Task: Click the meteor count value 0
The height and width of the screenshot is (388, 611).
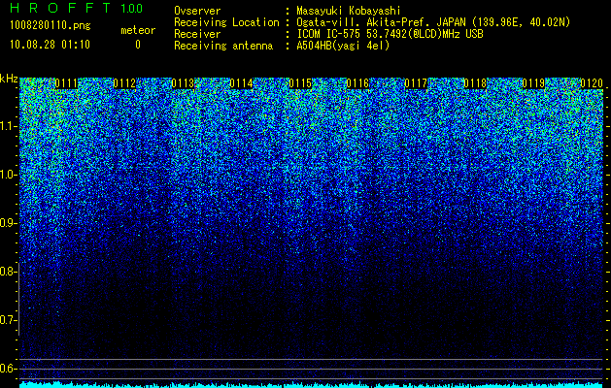Action: point(138,45)
